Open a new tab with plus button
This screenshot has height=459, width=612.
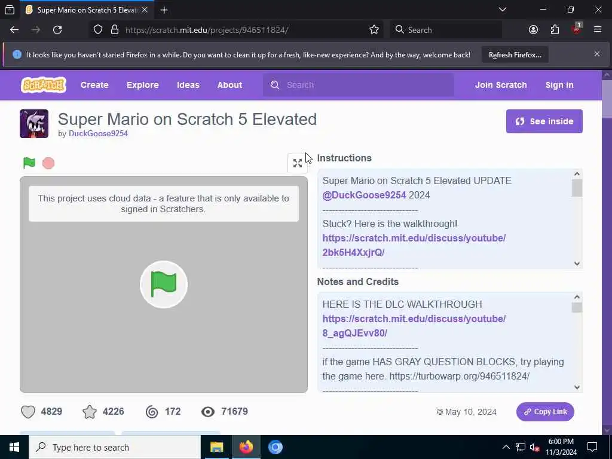tap(164, 10)
